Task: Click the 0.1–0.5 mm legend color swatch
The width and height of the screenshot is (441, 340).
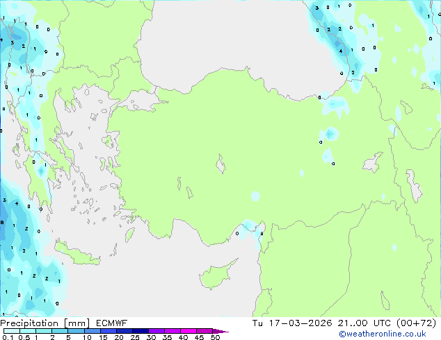Action: coord(12,331)
